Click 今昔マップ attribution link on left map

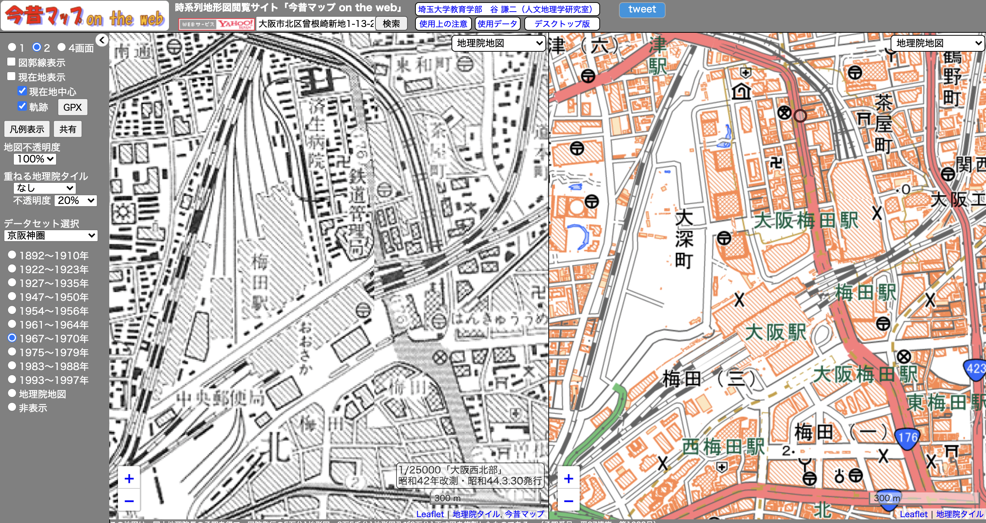[524, 514]
